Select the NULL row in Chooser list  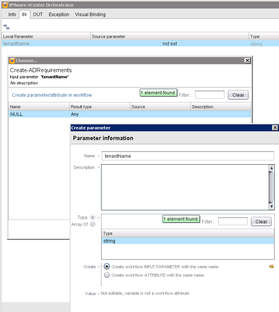point(130,114)
